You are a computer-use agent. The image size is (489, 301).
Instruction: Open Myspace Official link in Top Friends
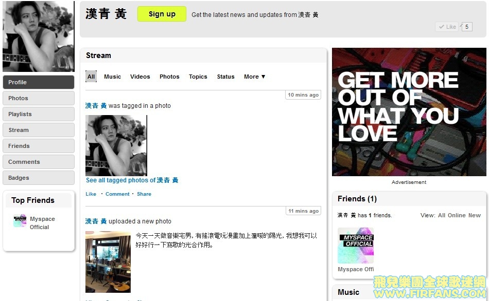coord(42,223)
